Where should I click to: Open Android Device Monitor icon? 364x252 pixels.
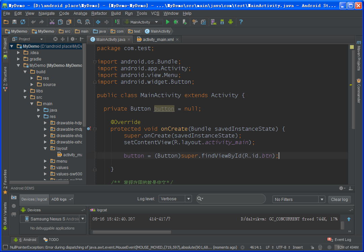[231, 22]
